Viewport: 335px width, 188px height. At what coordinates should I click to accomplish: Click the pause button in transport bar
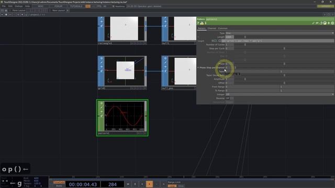coord(135,184)
